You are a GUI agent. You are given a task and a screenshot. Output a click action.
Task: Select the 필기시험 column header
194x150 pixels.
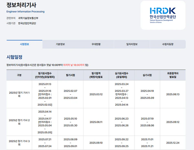[x=70, y=75]
